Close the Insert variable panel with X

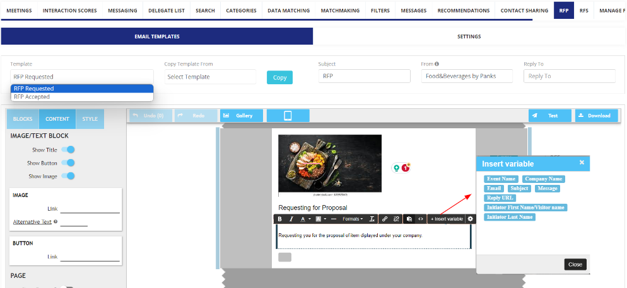[582, 162]
